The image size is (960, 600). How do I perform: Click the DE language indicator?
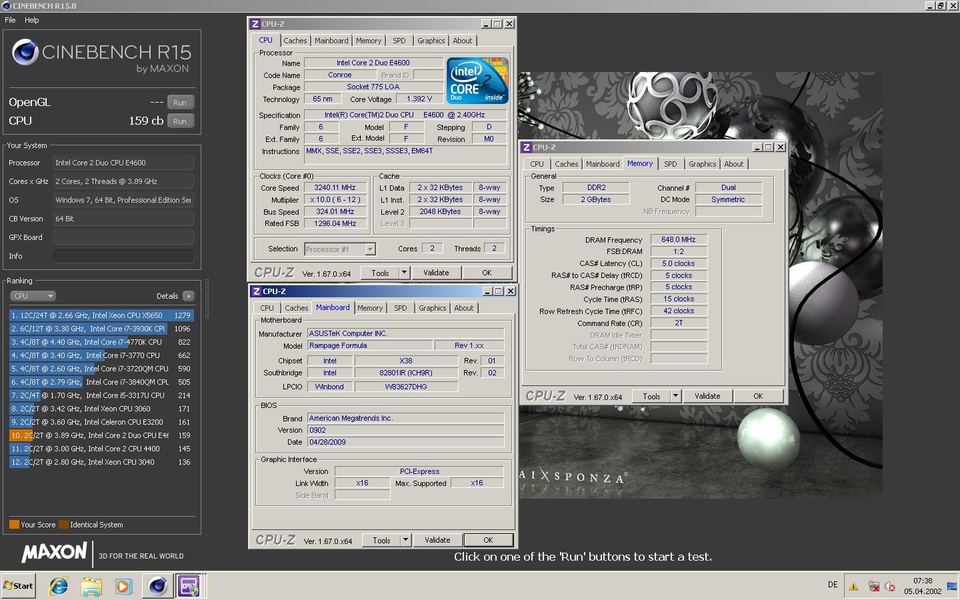click(833, 585)
